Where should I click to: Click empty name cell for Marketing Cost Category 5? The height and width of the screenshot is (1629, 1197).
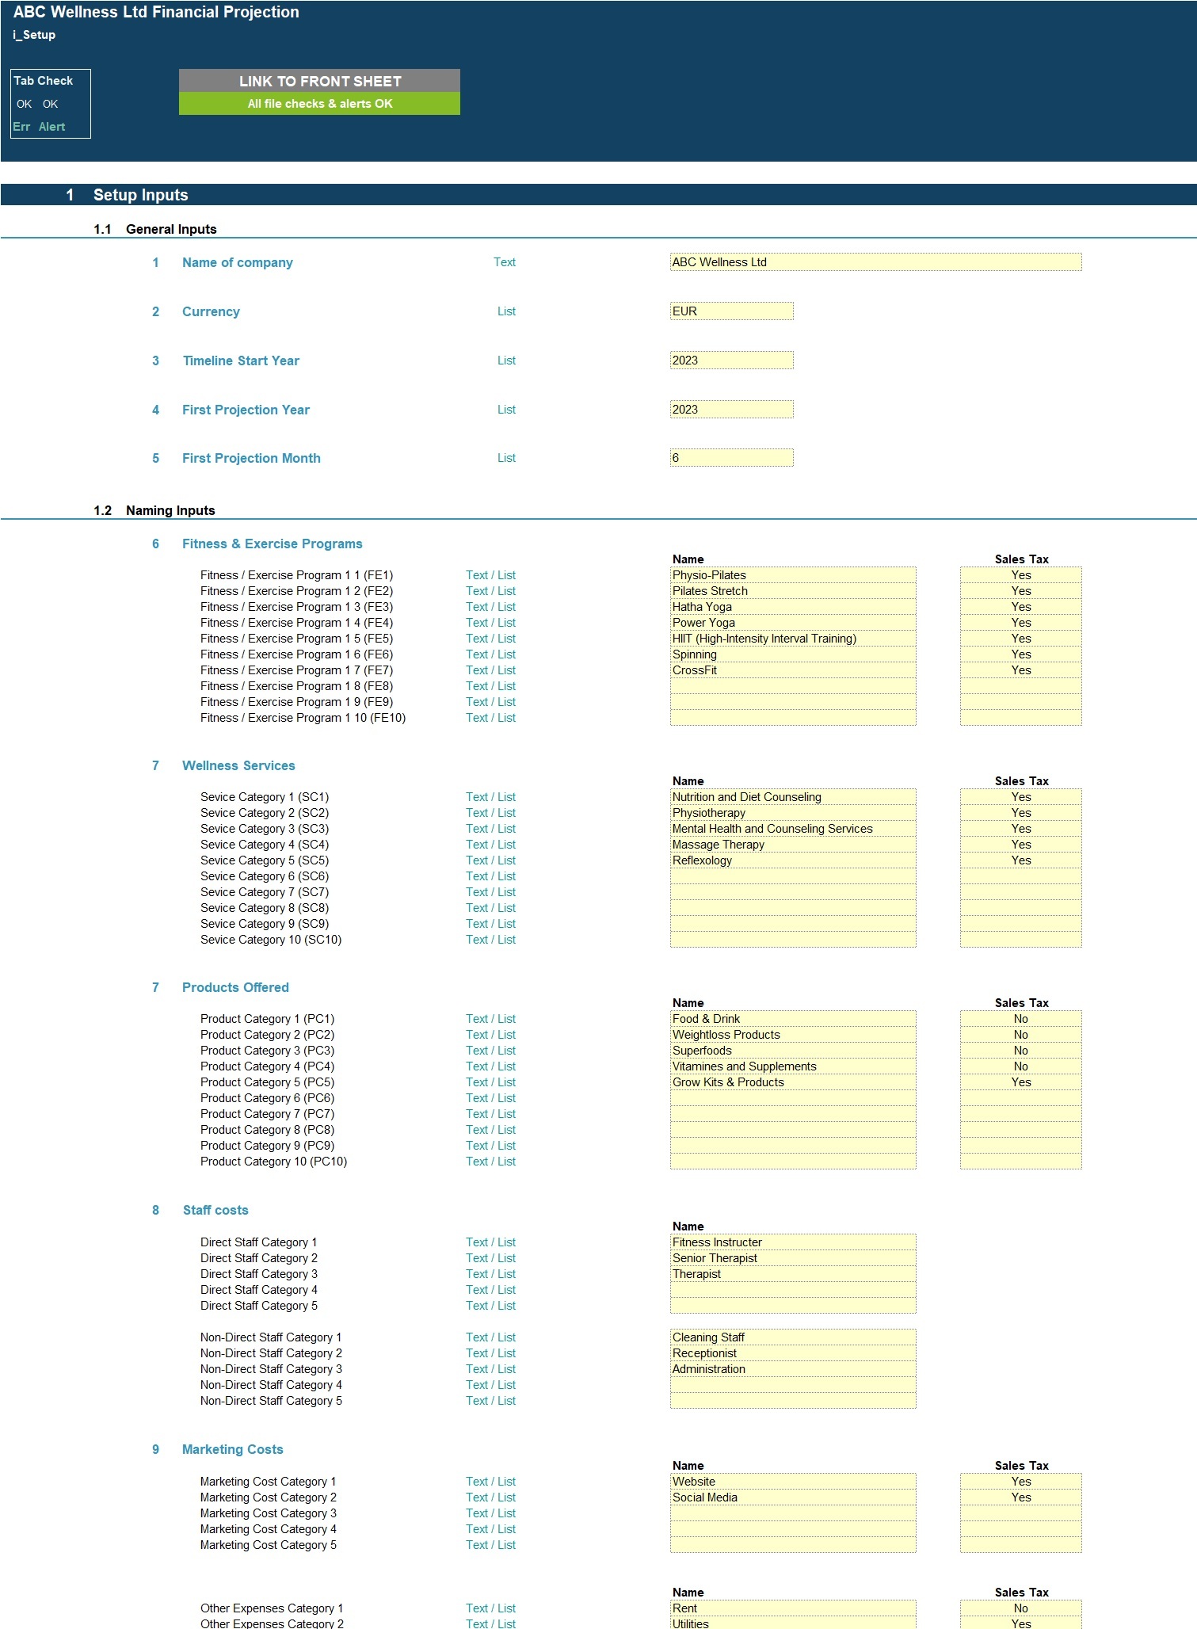tap(793, 1545)
